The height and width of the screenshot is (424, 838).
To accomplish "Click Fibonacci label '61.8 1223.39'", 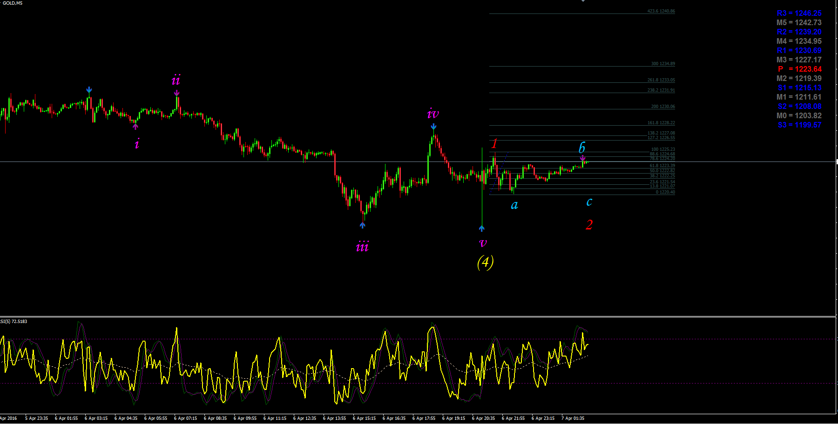I will pos(662,166).
